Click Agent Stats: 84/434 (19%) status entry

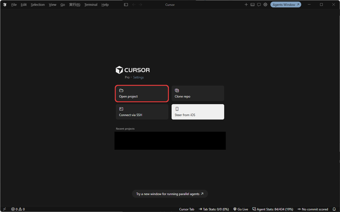pos(273,209)
